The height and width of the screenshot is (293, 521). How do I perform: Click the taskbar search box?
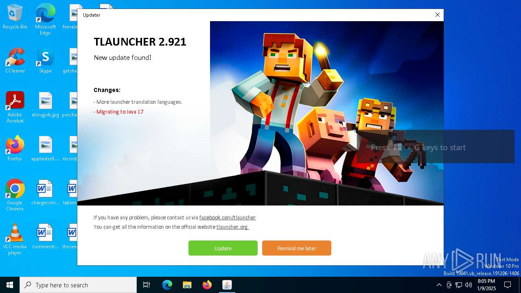pos(78,285)
